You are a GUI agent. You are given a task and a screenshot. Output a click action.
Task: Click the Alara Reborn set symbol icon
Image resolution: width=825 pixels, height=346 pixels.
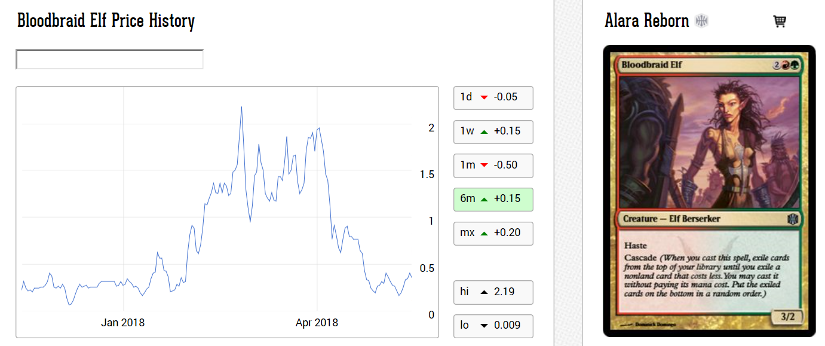pyautogui.click(x=701, y=22)
